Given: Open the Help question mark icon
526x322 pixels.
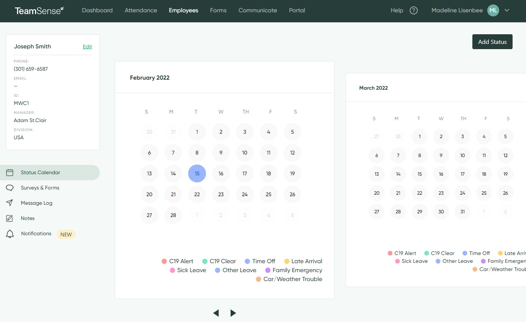Looking at the screenshot, I should pyautogui.click(x=413, y=10).
